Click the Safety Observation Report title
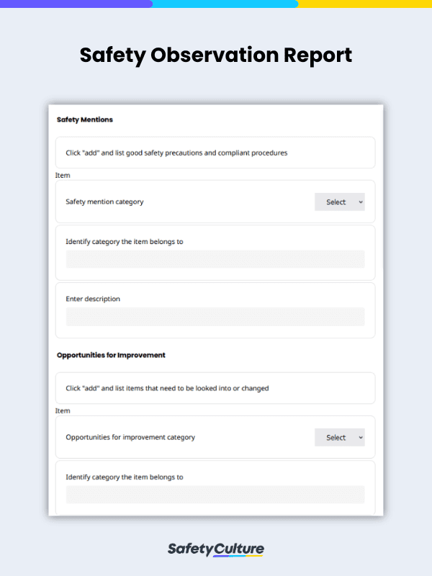Image resolution: width=432 pixels, height=576 pixels. pos(216,55)
